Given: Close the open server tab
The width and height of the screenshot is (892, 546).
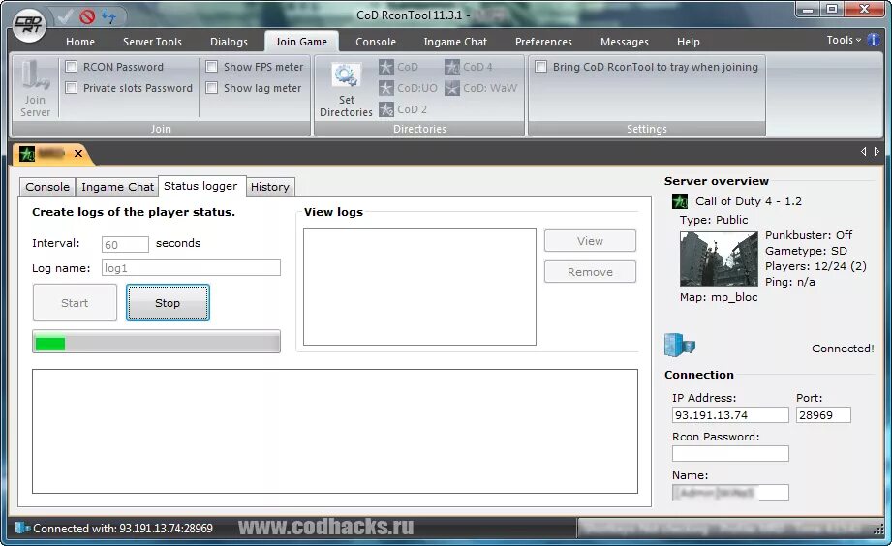Looking at the screenshot, I should pos(78,153).
